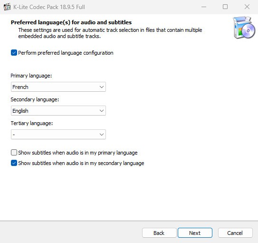258x243 pixels.
Task: Uncheck Perform preferred language configuration
Action: pyautogui.click(x=14, y=53)
